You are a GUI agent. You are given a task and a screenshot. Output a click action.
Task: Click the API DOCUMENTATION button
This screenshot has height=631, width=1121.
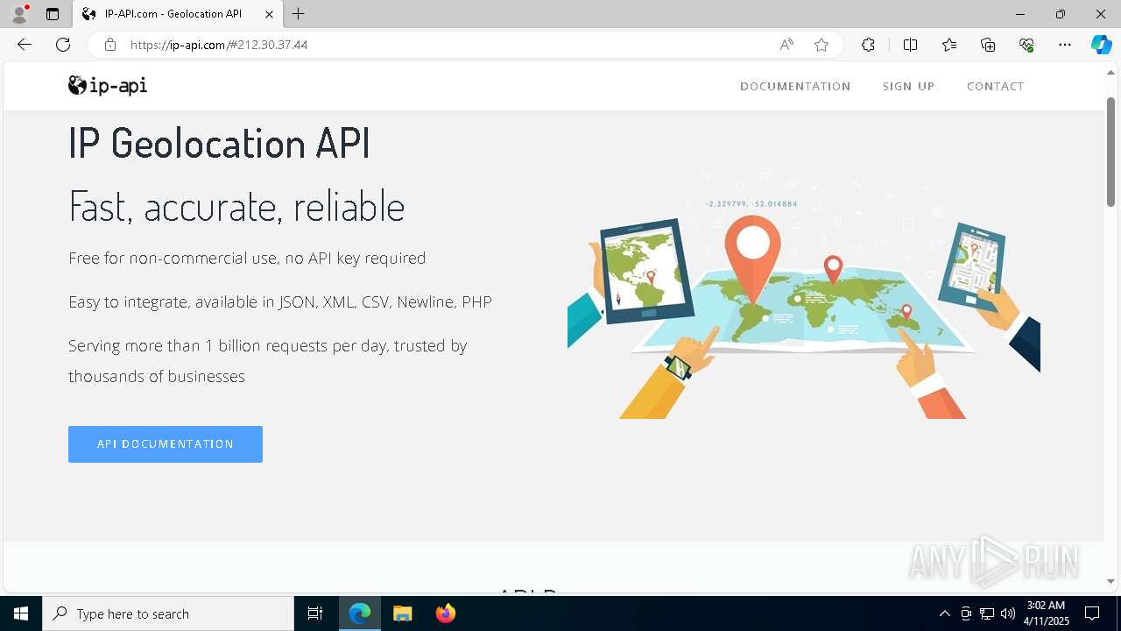click(x=166, y=444)
